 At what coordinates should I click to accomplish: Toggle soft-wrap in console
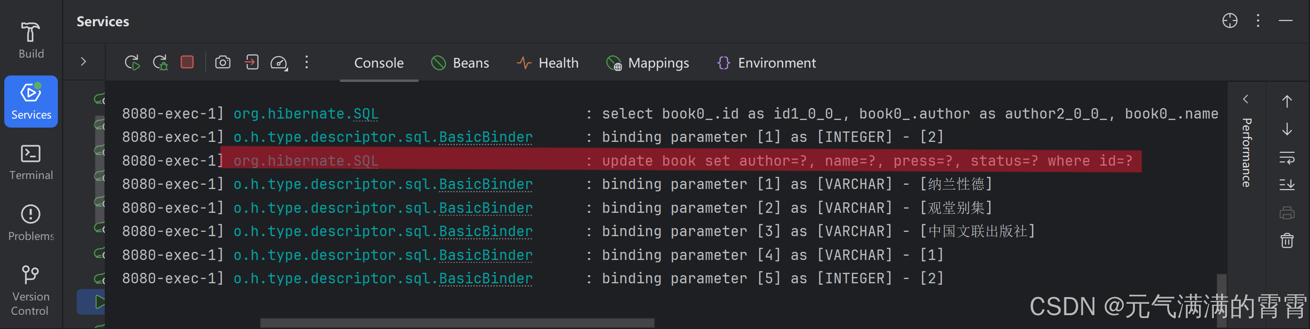(x=1287, y=158)
